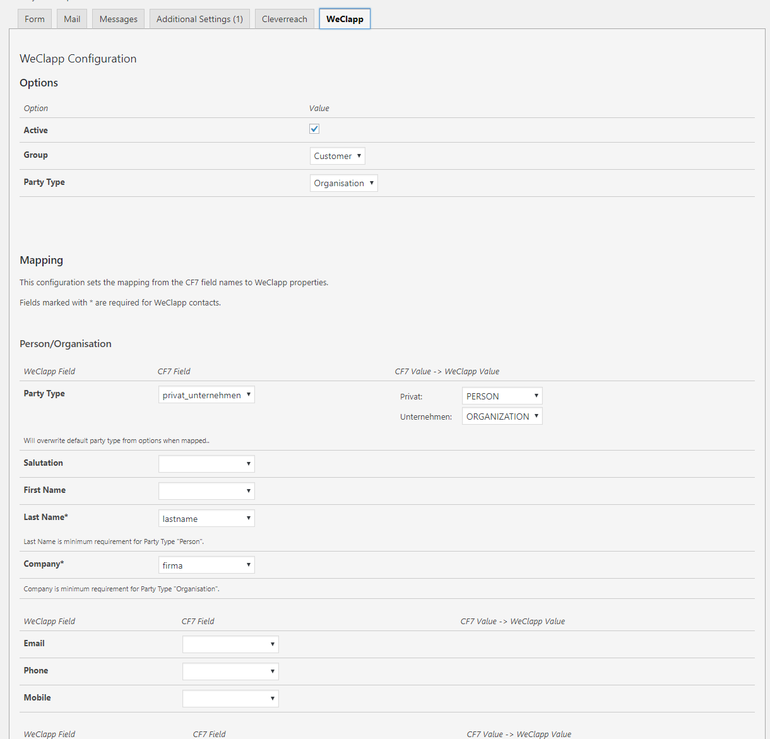The width and height of the screenshot is (770, 739).
Task: Click the WeClapp Configuration heading
Action: (78, 59)
